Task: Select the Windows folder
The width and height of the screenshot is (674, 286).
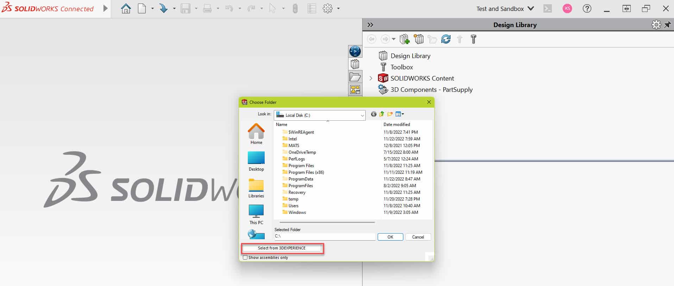Action: click(294, 212)
